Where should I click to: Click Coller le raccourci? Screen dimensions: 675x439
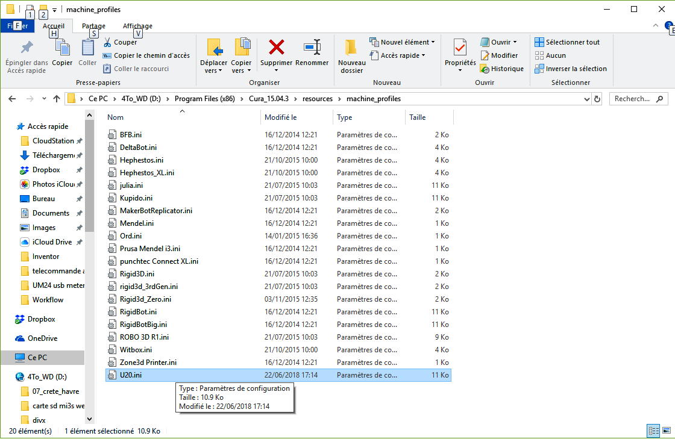136,69
